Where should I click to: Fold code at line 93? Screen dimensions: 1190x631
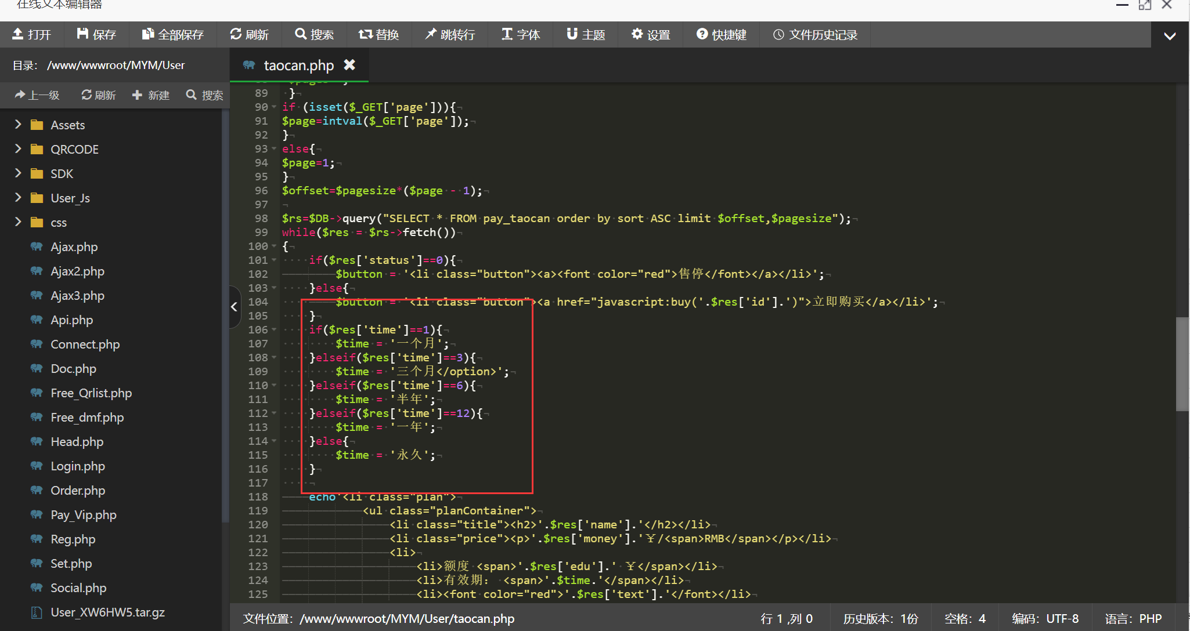click(274, 148)
